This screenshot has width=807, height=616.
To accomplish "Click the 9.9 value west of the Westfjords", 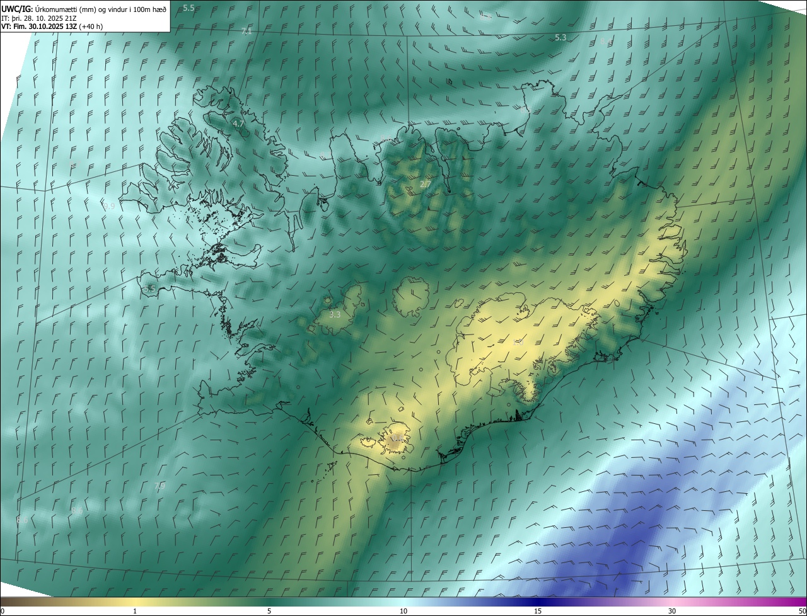I will pos(109,206).
